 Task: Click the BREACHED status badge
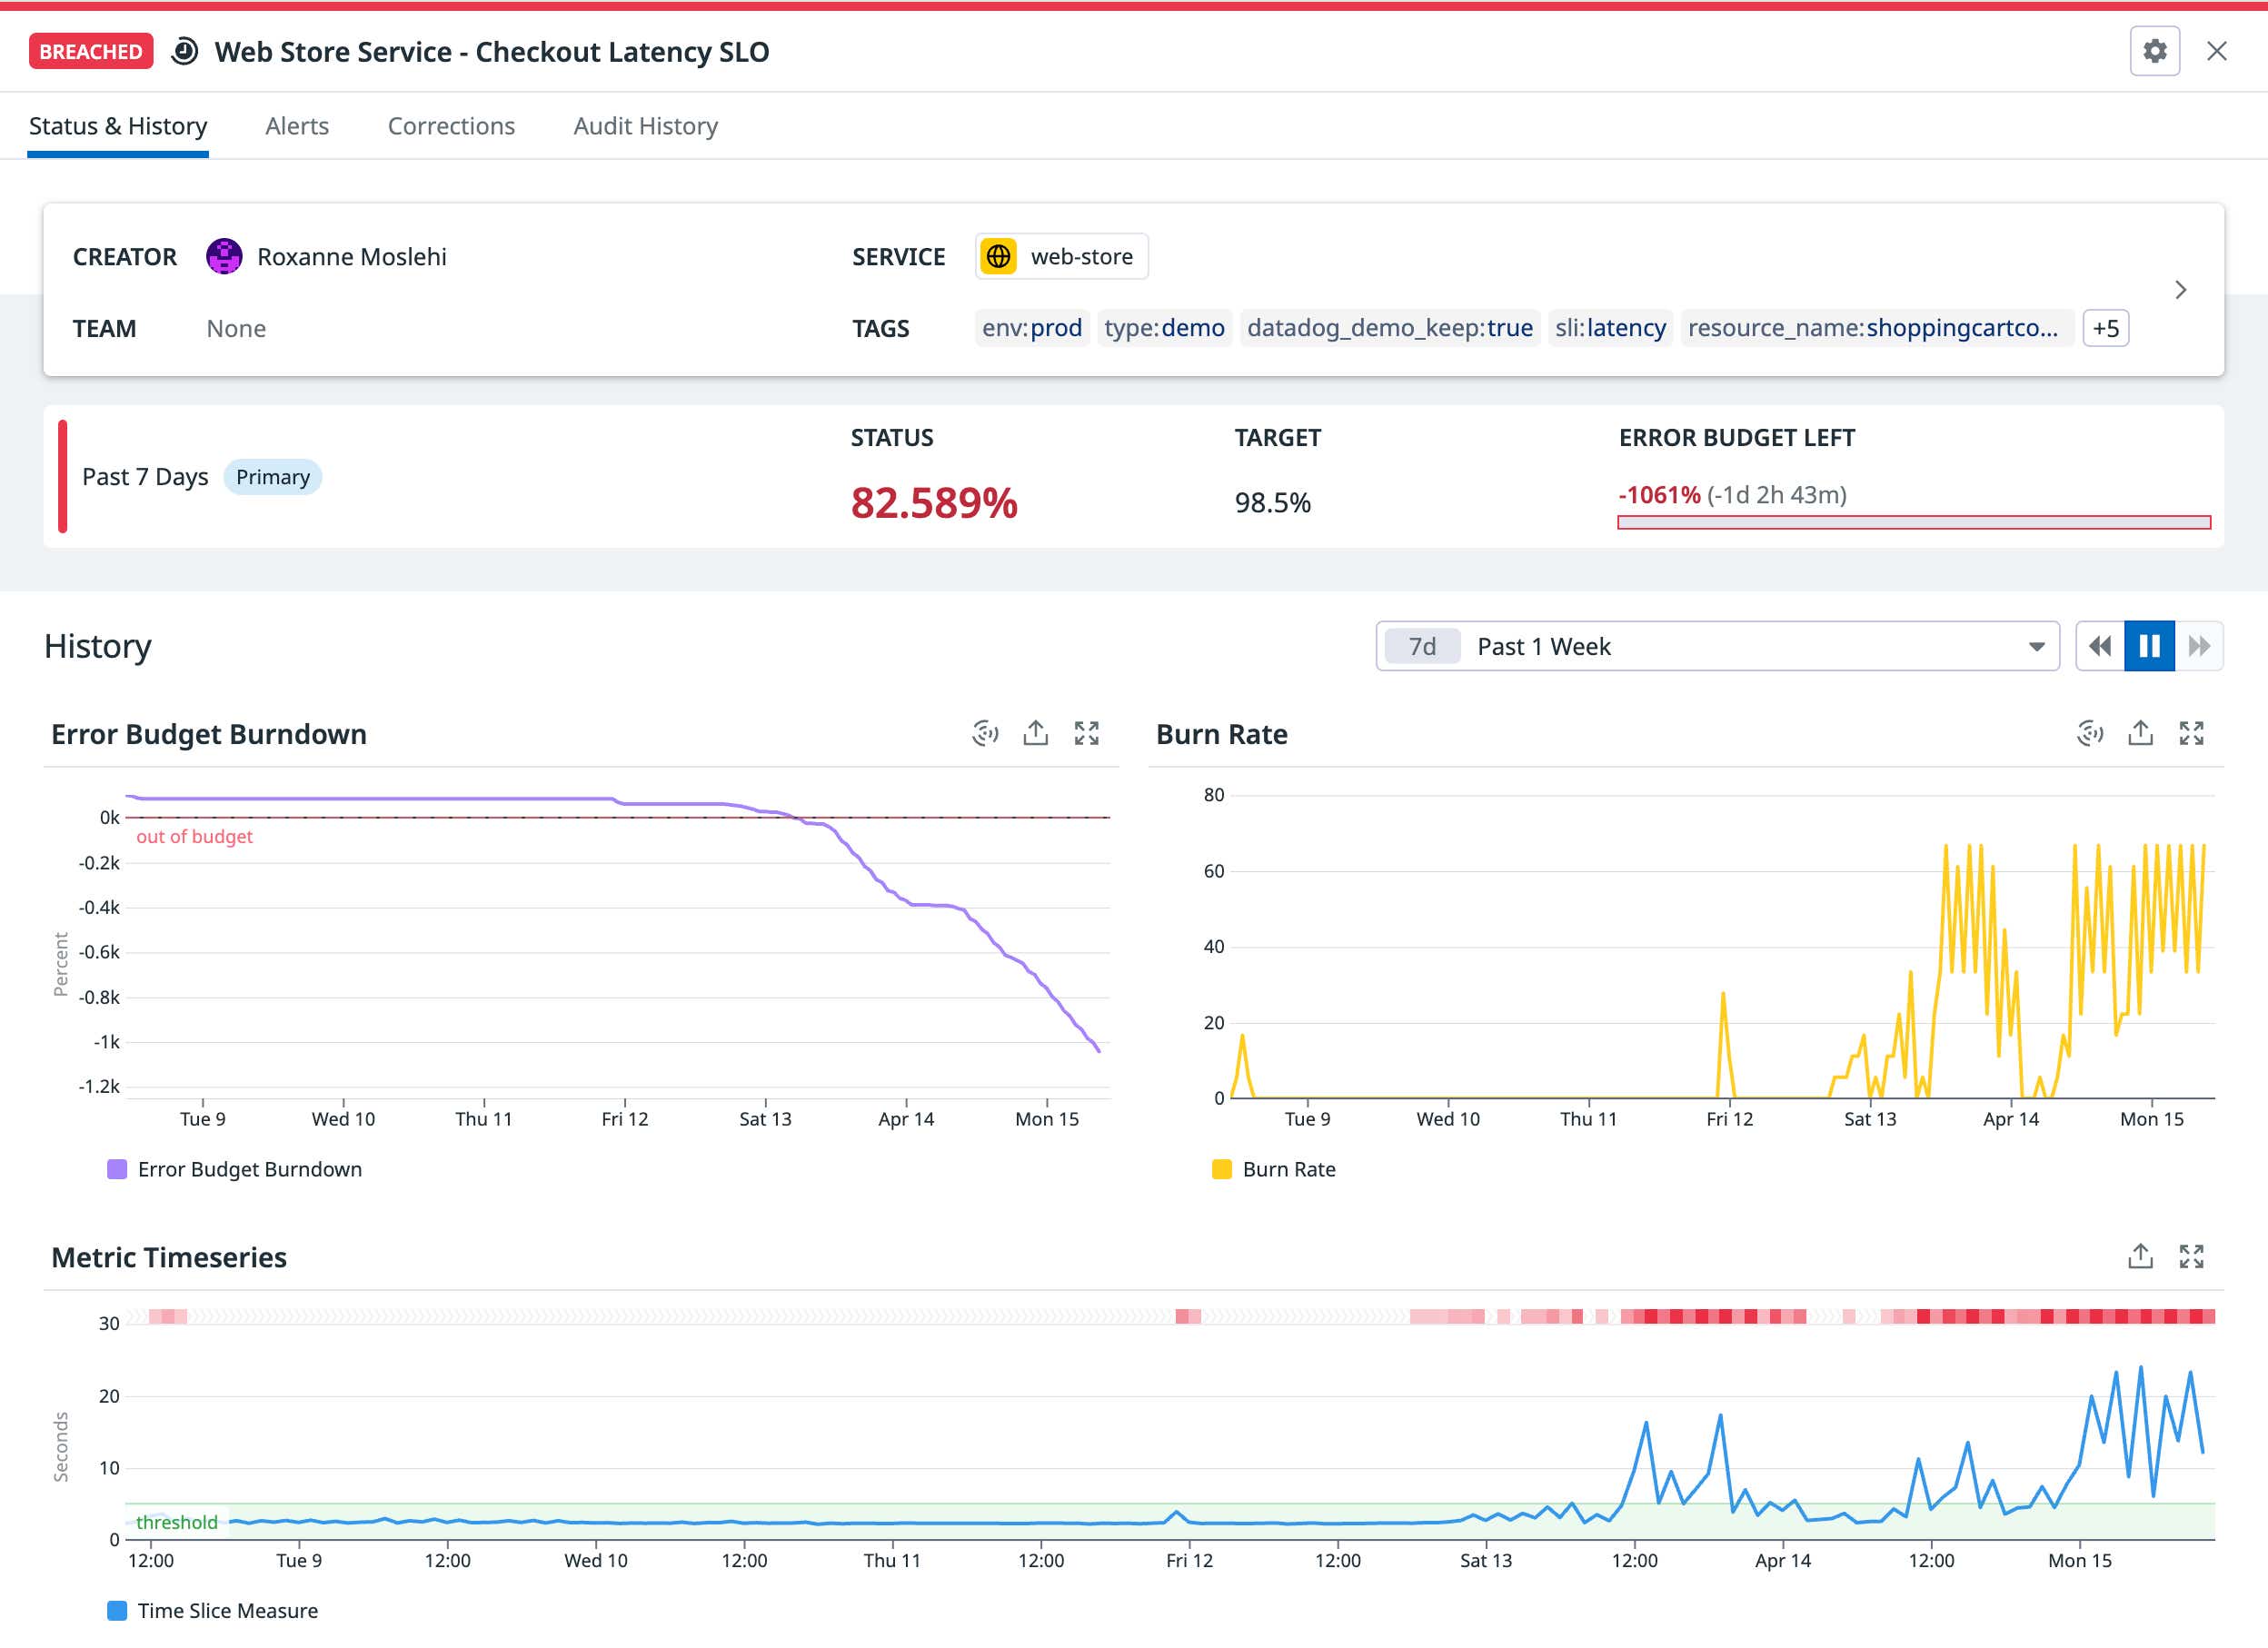tap(91, 51)
